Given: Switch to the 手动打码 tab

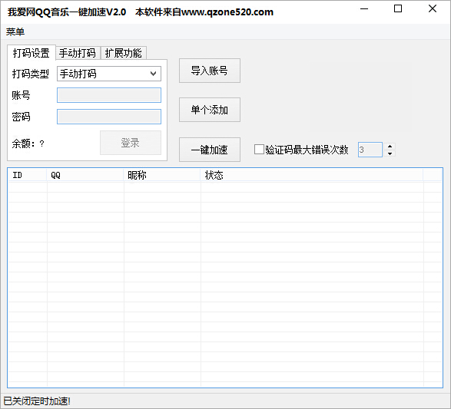Looking at the screenshot, I should click(78, 53).
